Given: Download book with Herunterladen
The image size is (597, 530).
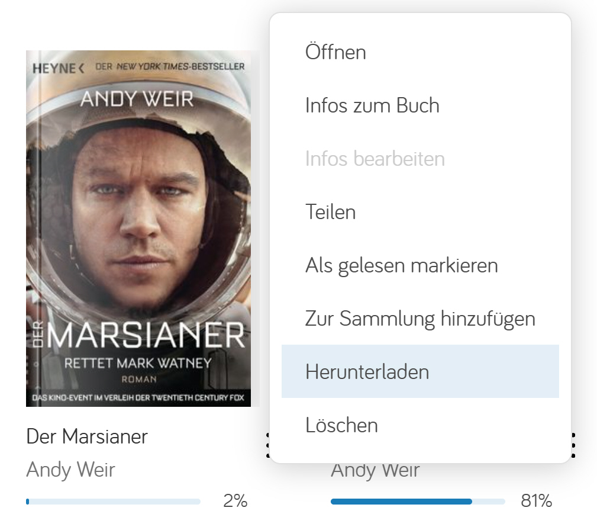Looking at the screenshot, I should click(420, 371).
